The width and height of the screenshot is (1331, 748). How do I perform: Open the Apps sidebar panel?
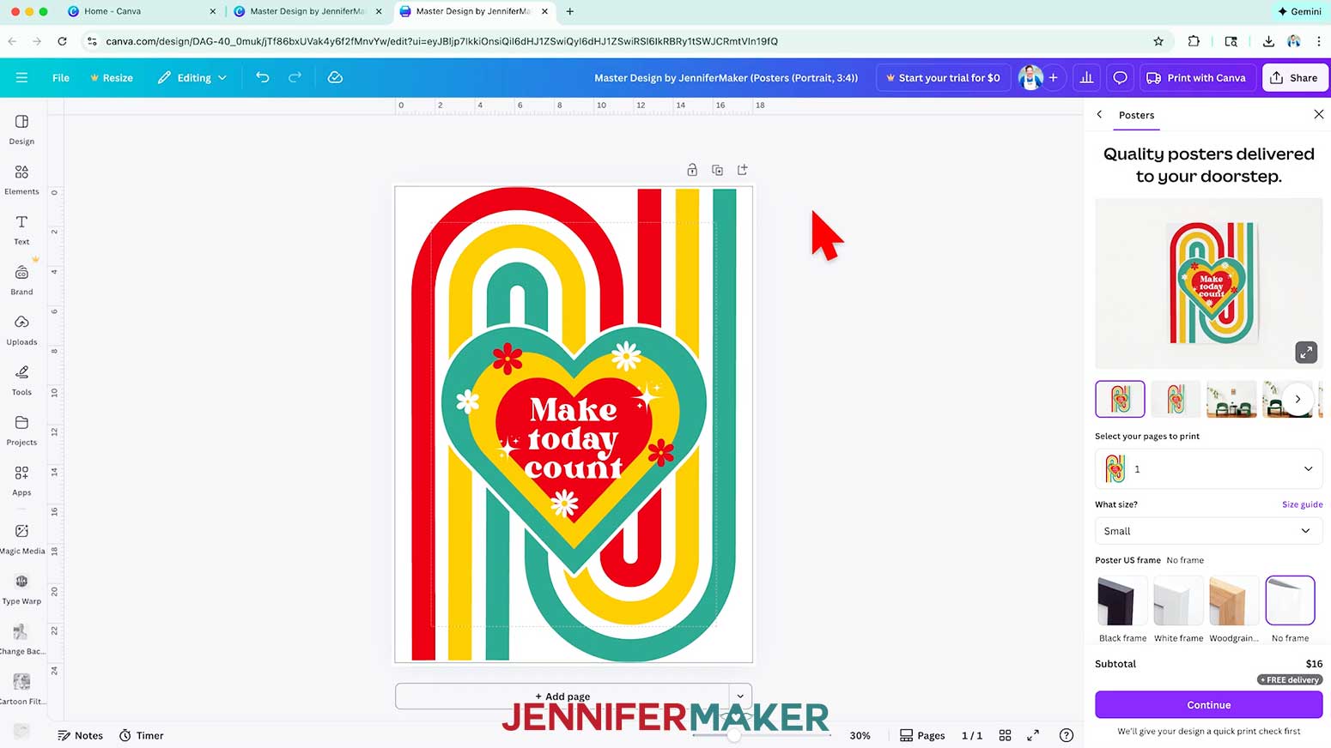[21, 480]
